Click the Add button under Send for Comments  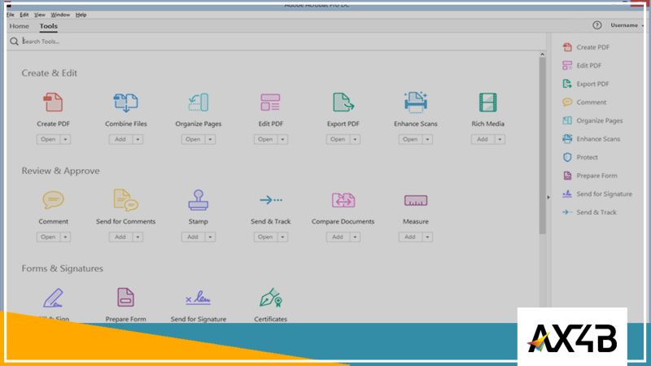click(120, 237)
